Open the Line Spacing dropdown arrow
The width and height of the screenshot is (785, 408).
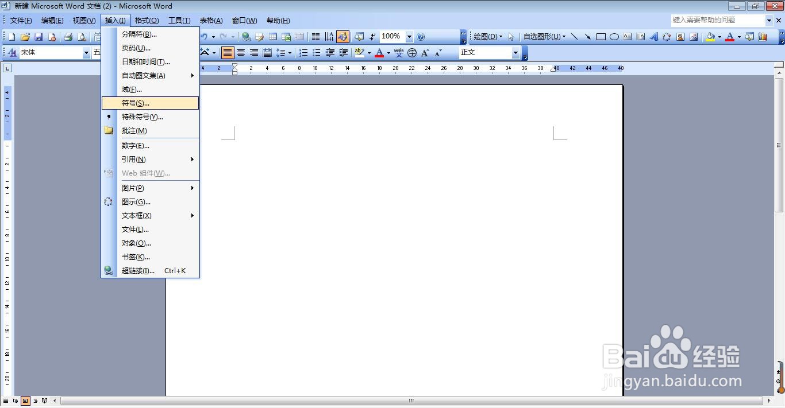[x=290, y=53]
